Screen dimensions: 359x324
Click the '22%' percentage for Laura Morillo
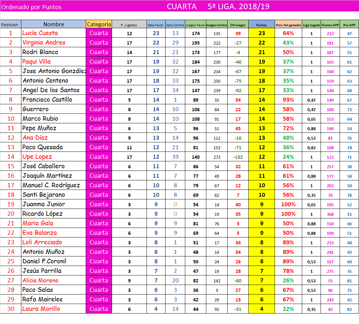[288, 309]
